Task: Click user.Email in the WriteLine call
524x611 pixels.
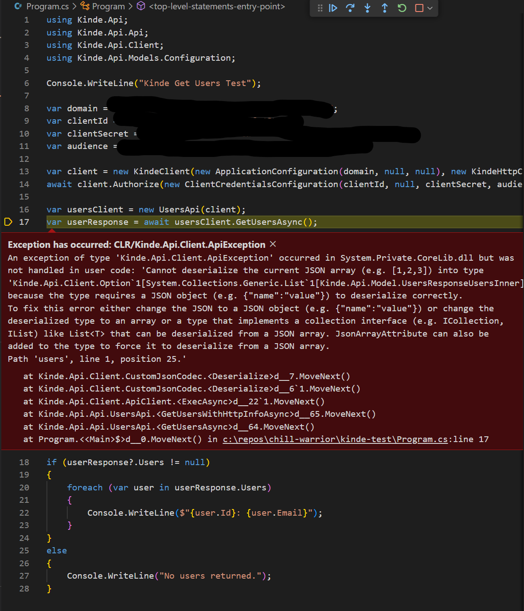Action: (277, 513)
